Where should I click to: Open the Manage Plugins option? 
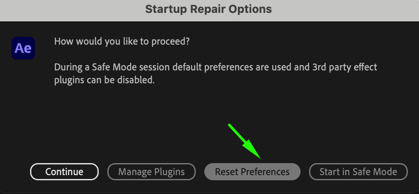tap(151, 172)
